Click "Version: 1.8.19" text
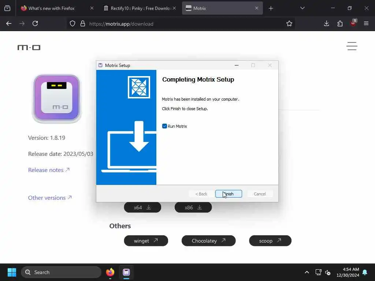The height and width of the screenshot is (281, 375). tap(47, 138)
